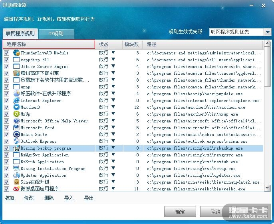274x224 pixels.
Task: Click the Microsoft Word icon
Action: (x=16, y=127)
